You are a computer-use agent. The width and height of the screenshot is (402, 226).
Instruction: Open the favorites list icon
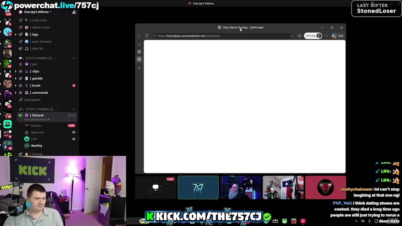[x=300, y=36]
